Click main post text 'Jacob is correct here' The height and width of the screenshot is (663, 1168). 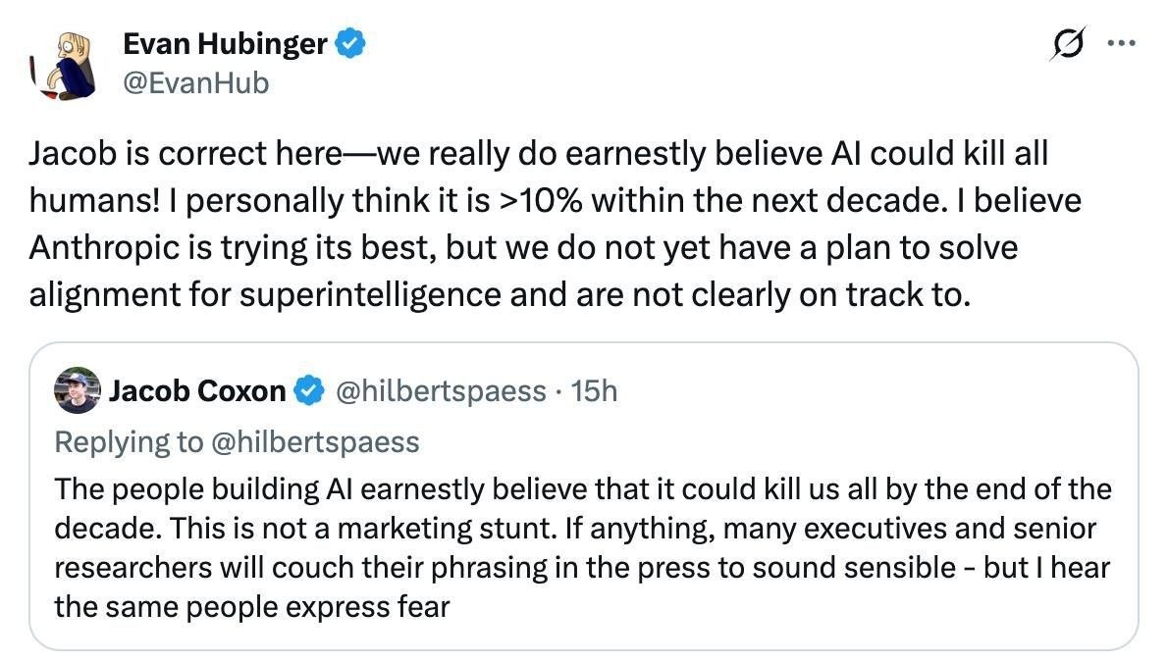[x=186, y=153]
